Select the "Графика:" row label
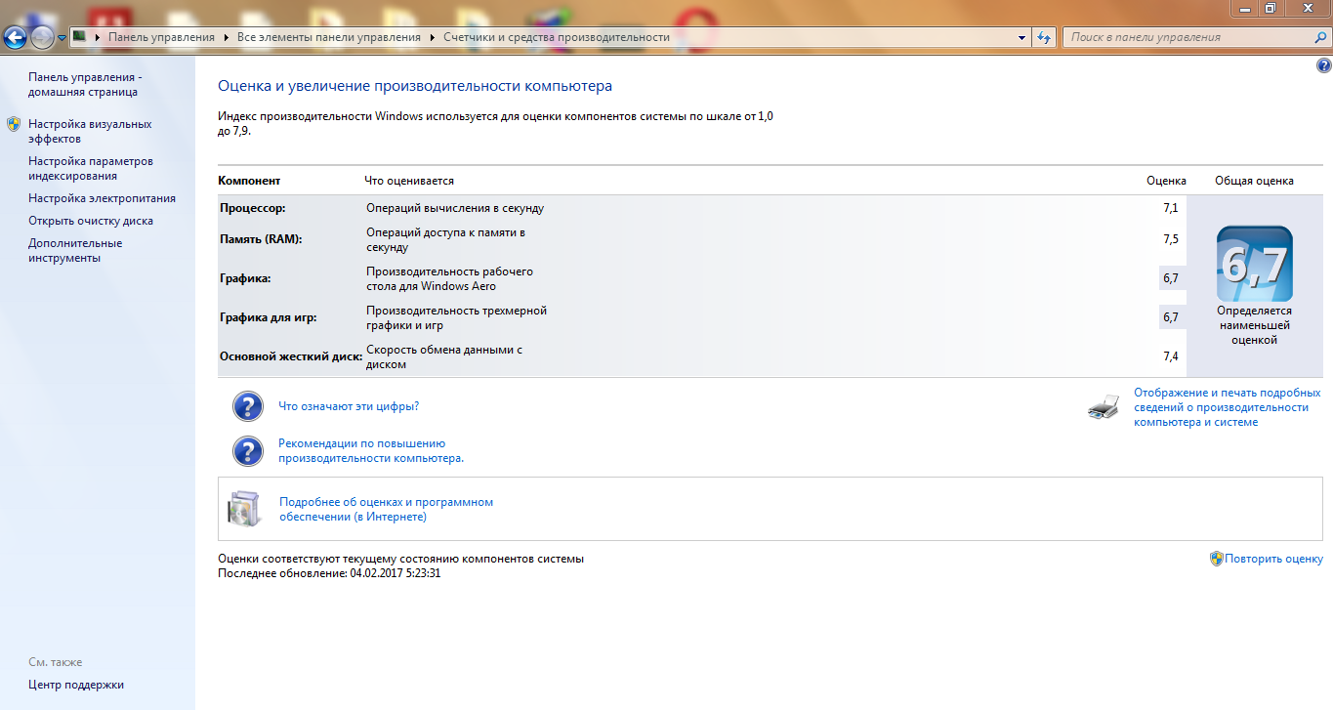This screenshot has width=1333, height=710. pos(245,278)
